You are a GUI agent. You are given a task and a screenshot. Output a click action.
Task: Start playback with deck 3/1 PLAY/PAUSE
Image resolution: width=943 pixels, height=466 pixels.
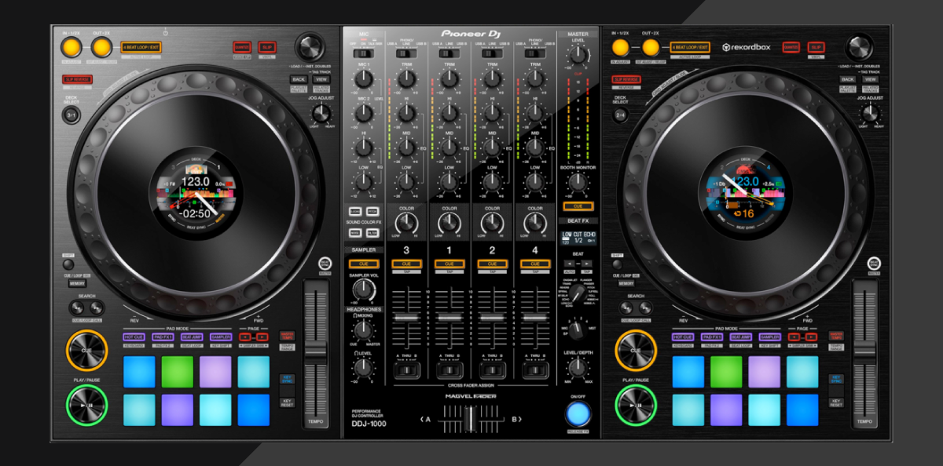[86, 406]
